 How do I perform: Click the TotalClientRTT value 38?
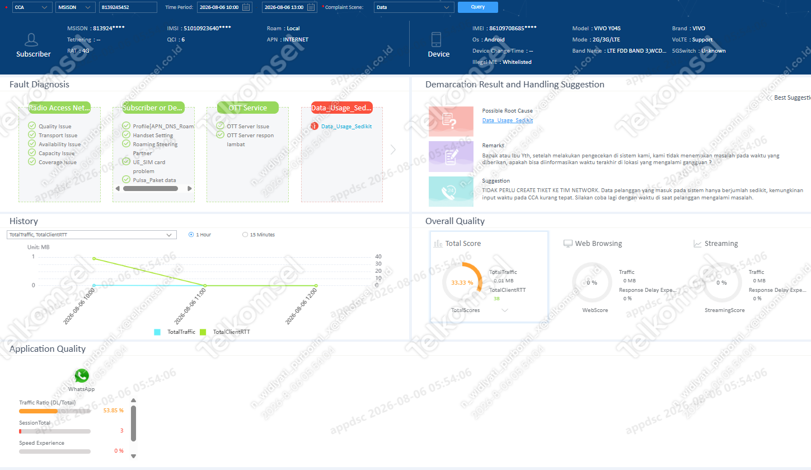point(496,299)
